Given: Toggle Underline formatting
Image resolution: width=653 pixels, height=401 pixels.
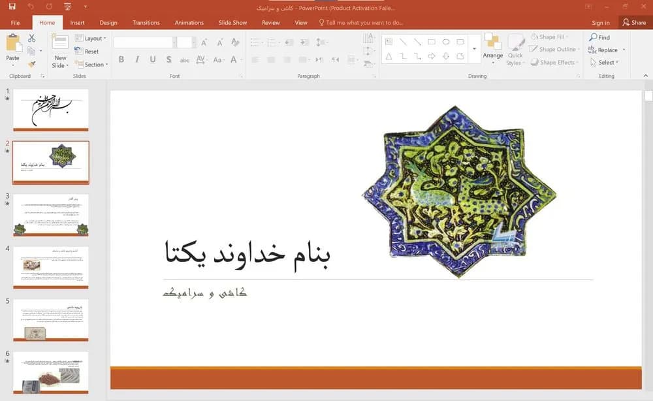Looking at the screenshot, I should click(x=153, y=59).
